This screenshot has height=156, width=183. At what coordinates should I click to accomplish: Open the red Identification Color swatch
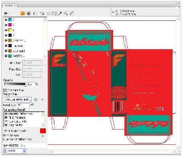43,131
